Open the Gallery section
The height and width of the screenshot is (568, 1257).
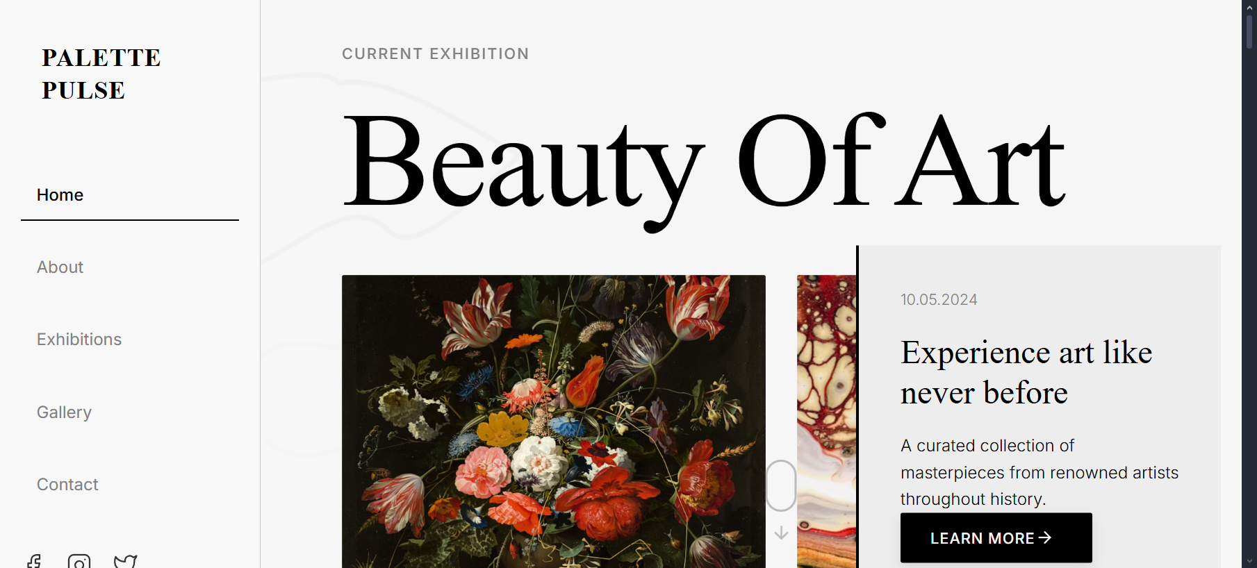point(64,412)
